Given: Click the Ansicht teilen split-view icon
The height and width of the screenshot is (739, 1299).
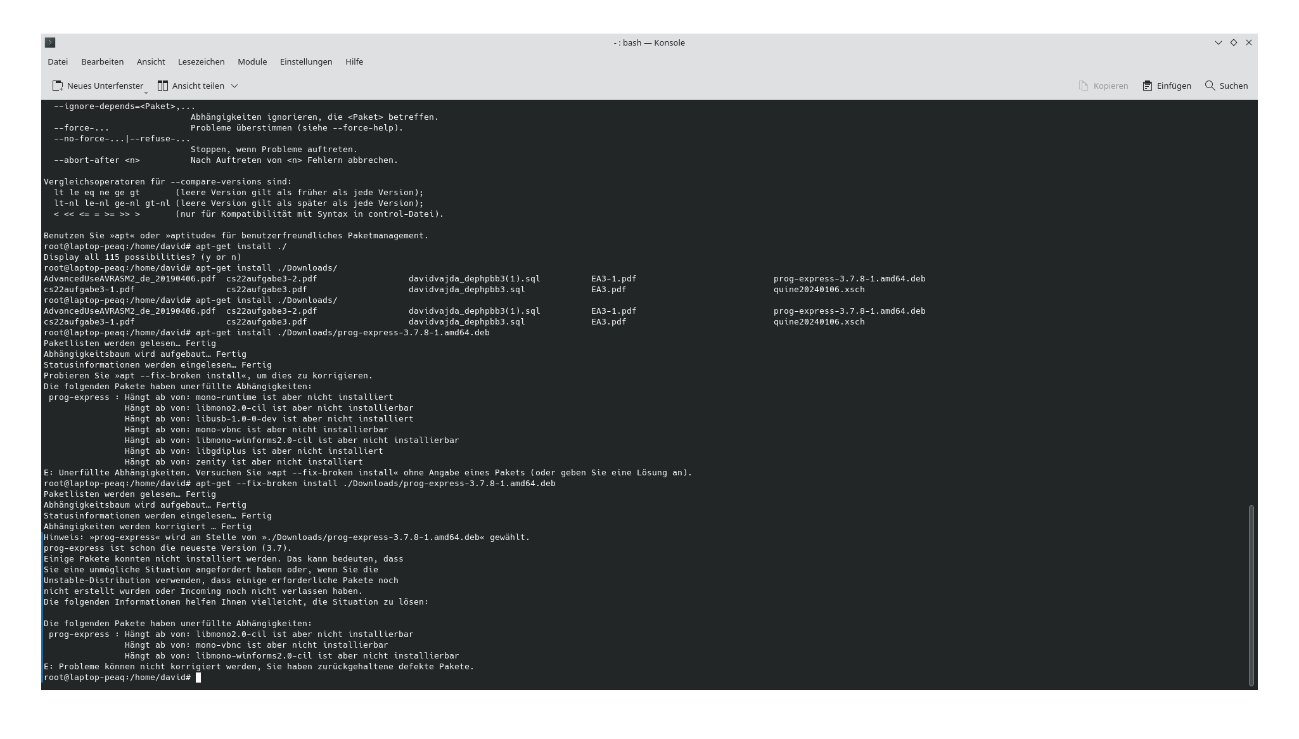Looking at the screenshot, I should (162, 85).
